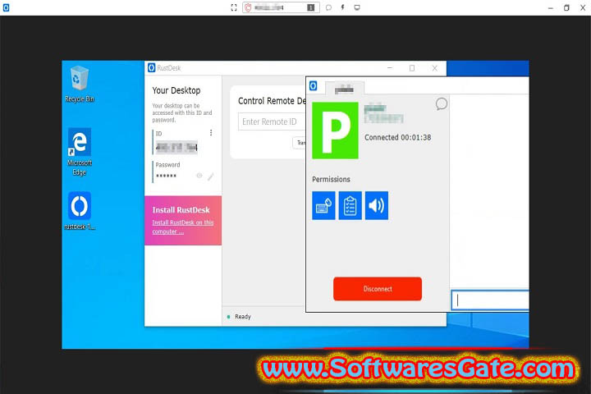Click the green P avatar
The image size is (591, 394).
[x=335, y=131]
